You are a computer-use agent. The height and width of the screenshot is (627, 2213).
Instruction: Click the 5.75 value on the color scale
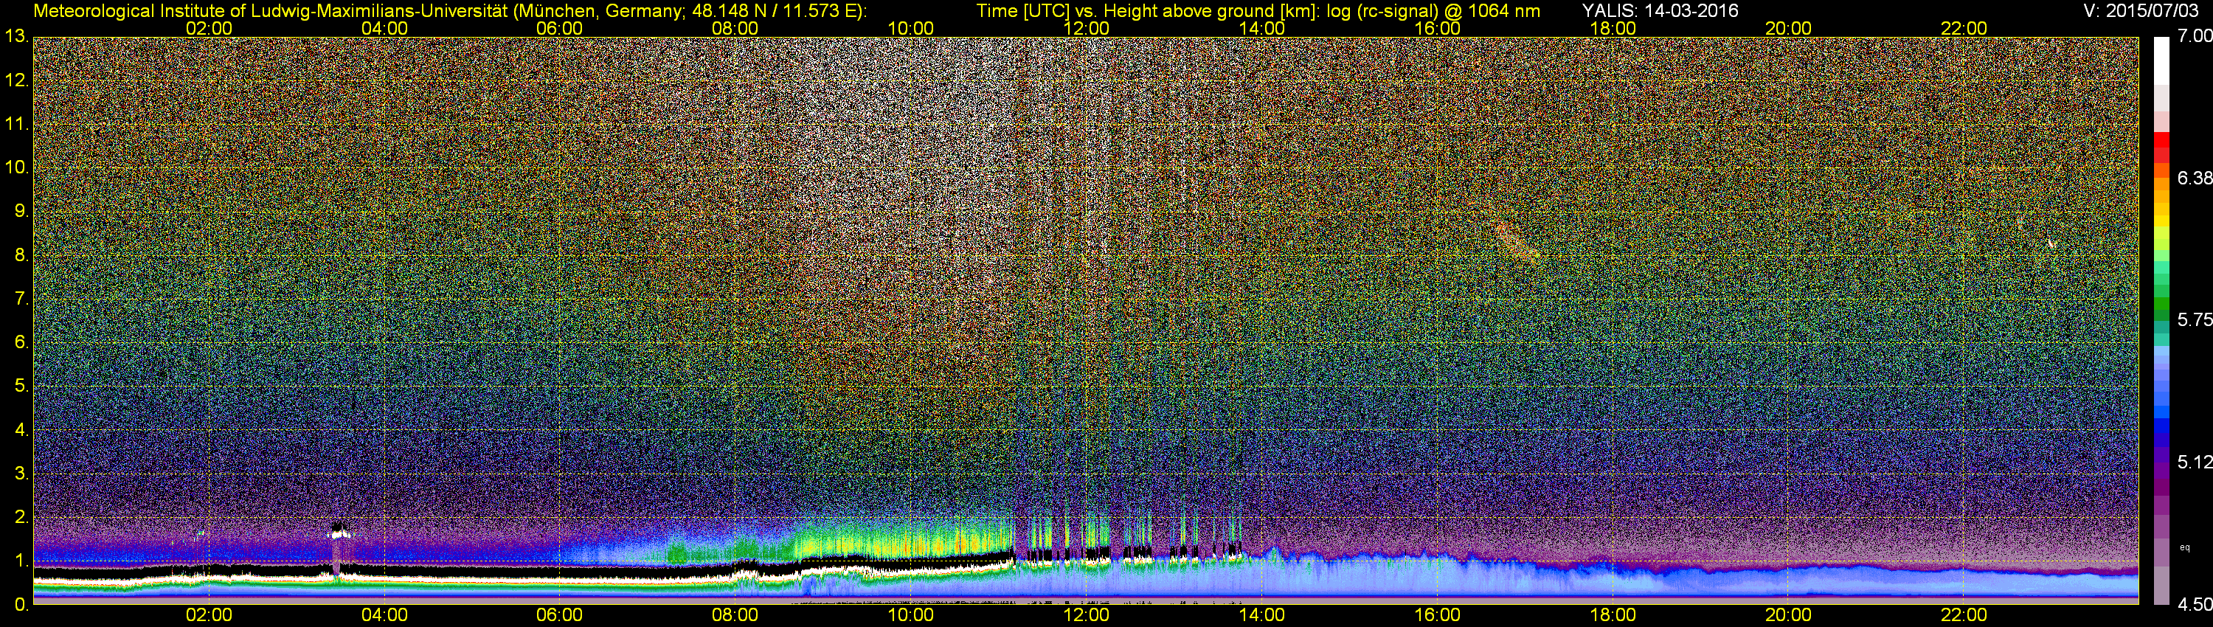point(2194,320)
